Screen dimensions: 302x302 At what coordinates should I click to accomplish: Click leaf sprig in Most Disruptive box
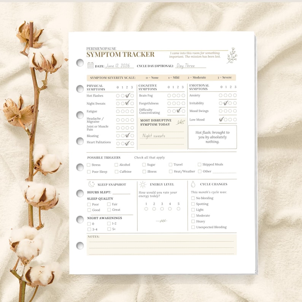181,122
